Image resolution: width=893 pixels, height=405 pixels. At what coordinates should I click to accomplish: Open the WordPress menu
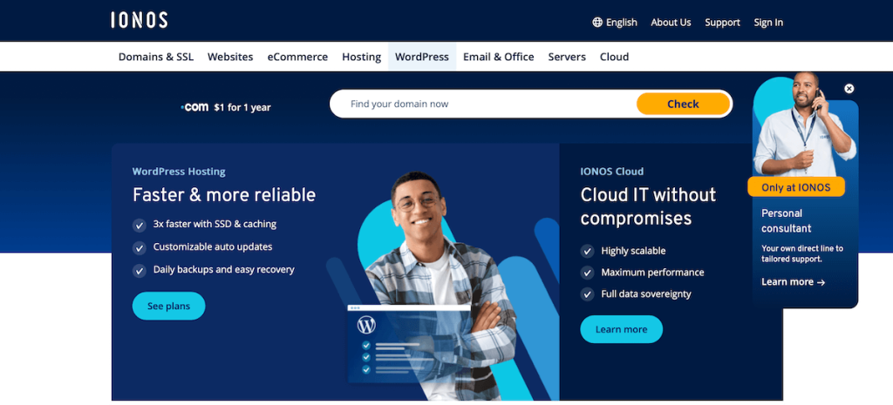tap(422, 57)
